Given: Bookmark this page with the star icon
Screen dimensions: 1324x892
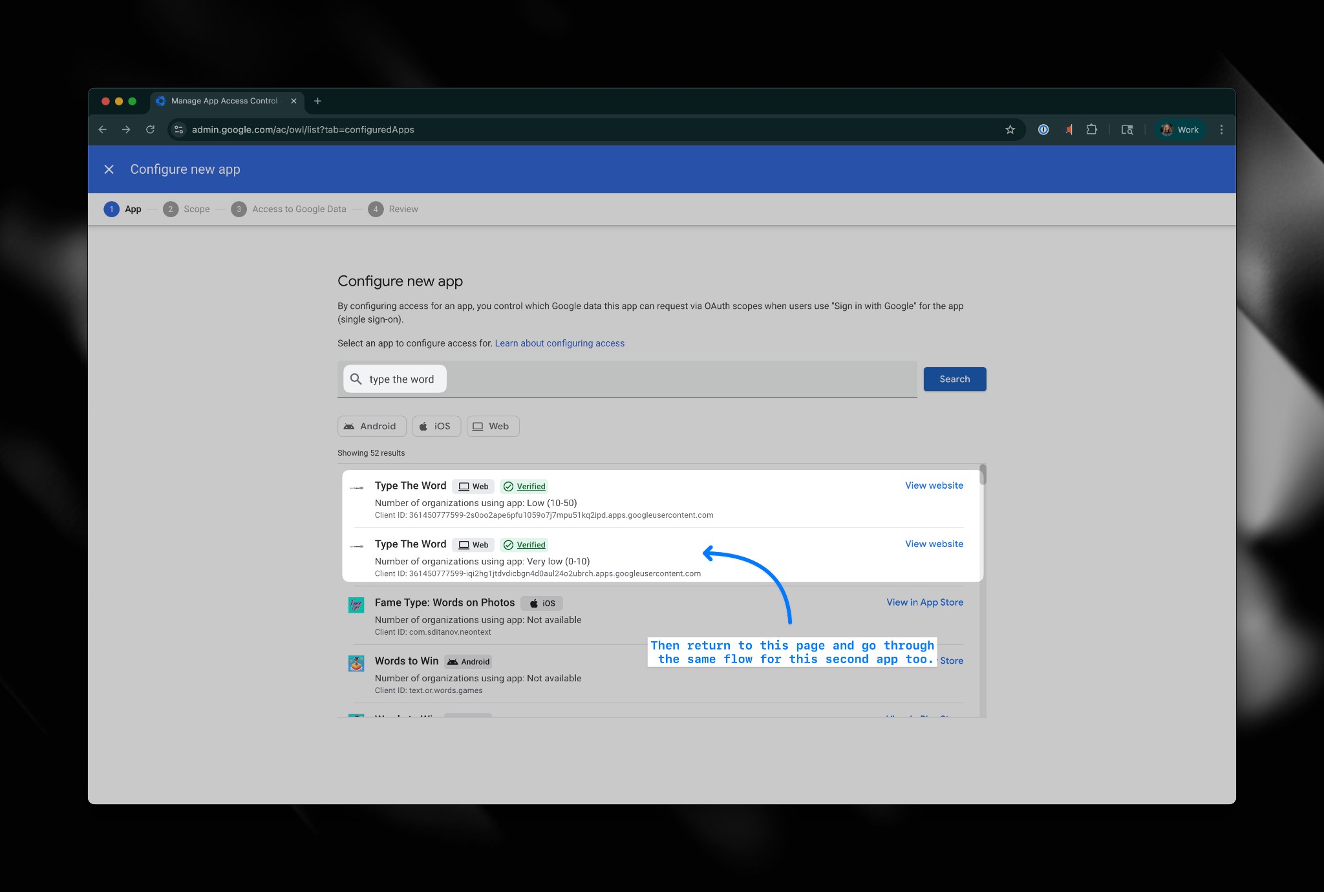Looking at the screenshot, I should (x=1010, y=129).
